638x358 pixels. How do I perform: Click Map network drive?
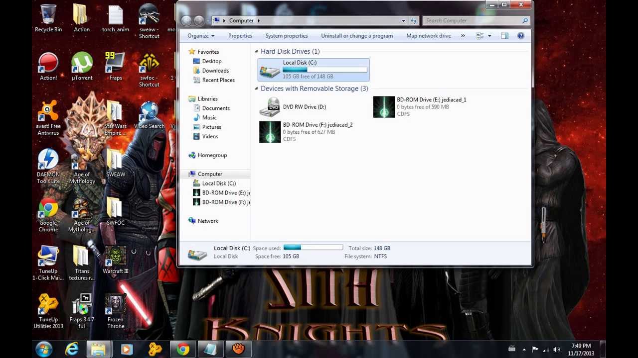click(x=429, y=36)
